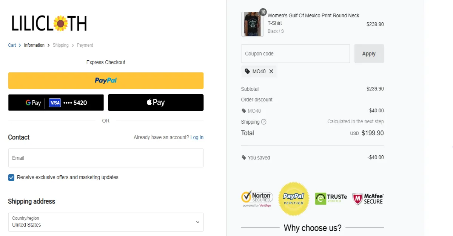This screenshot has width=453, height=236.
Task: Select the Payment breadcrumb step
Action: coord(85,45)
